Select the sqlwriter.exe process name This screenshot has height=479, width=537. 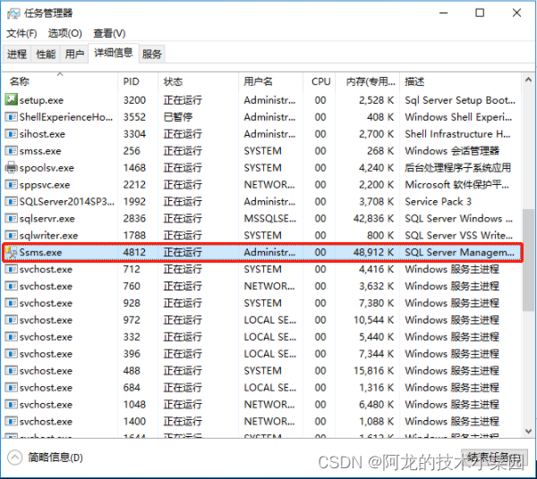point(48,235)
